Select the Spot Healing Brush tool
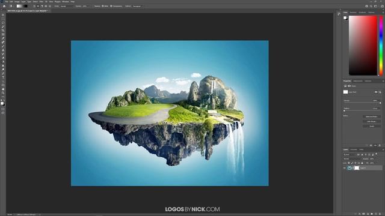Viewport: 385px width, 216px height. (x=3, y=42)
